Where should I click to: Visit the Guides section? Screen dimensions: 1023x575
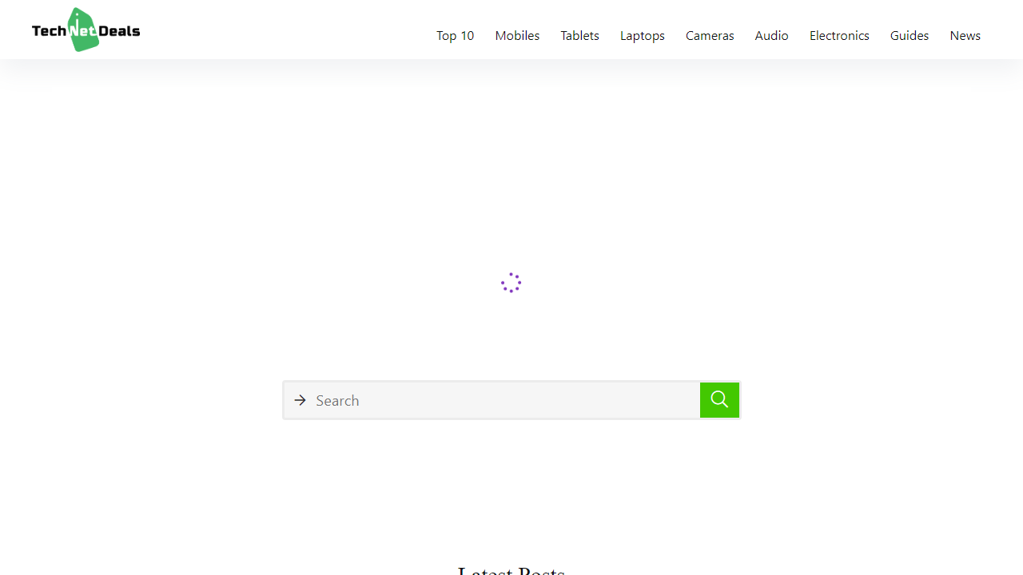coord(910,35)
